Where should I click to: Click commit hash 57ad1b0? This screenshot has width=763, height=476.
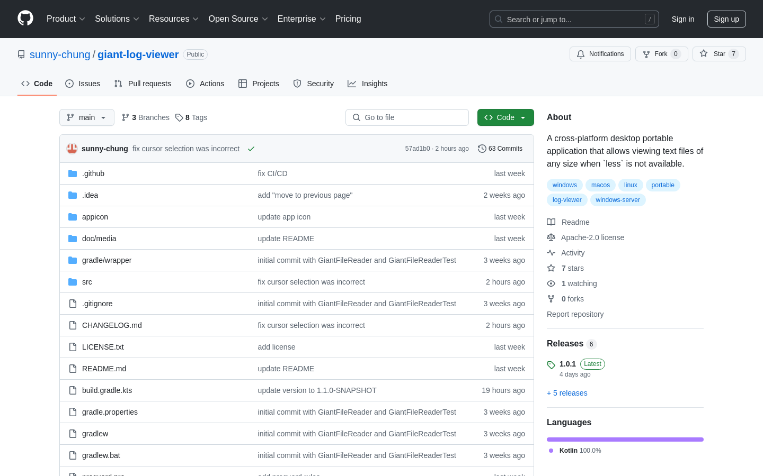(418, 149)
